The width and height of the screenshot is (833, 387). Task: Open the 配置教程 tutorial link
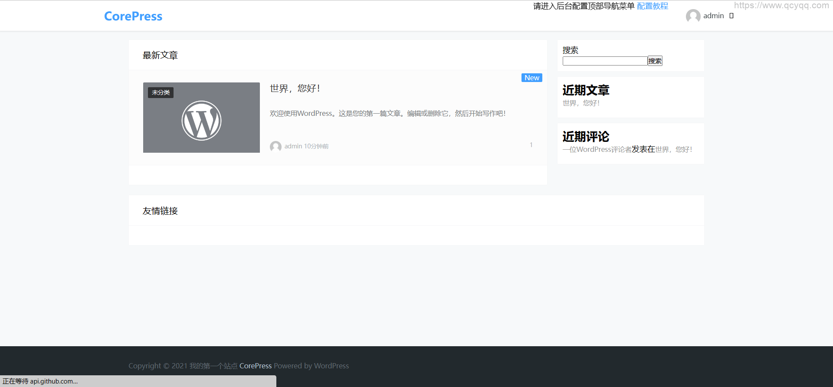point(652,6)
